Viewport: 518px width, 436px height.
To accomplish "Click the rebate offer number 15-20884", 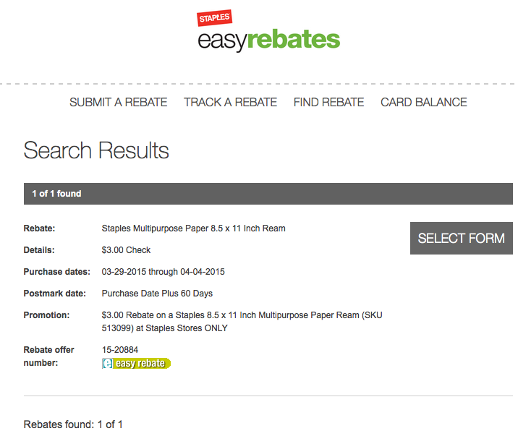I will click(x=119, y=350).
